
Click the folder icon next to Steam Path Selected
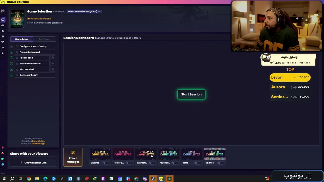(x=53, y=63)
